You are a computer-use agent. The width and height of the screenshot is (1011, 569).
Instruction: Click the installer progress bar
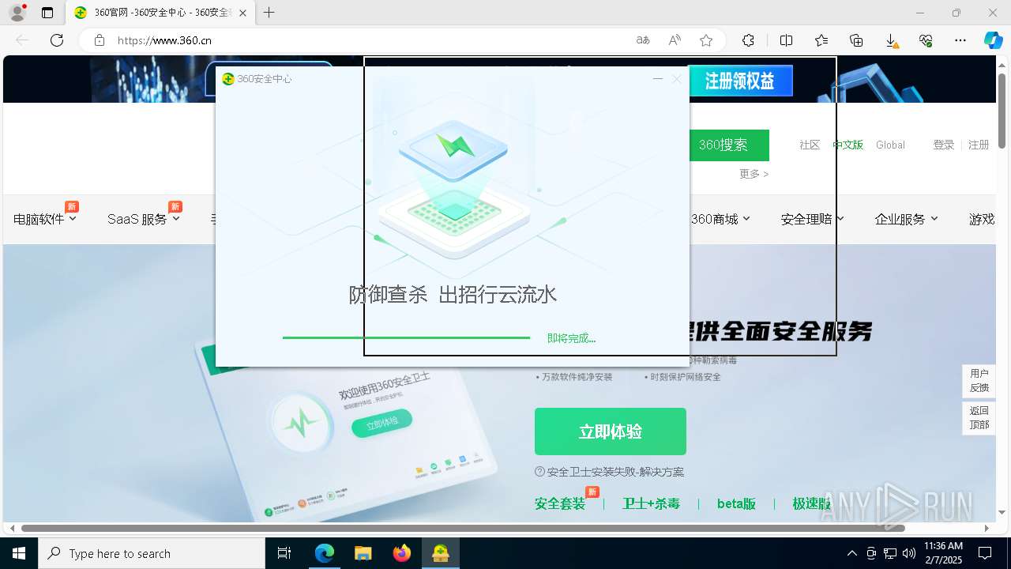tap(406, 338)
